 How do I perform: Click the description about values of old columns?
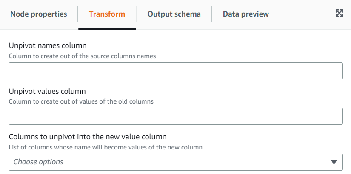click(81, 101)
